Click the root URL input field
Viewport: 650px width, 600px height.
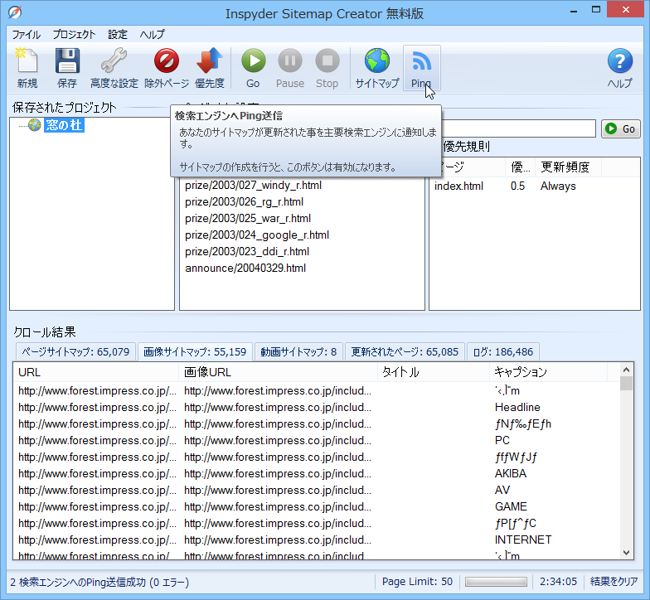pyautogui.click(x=518, y=129)
